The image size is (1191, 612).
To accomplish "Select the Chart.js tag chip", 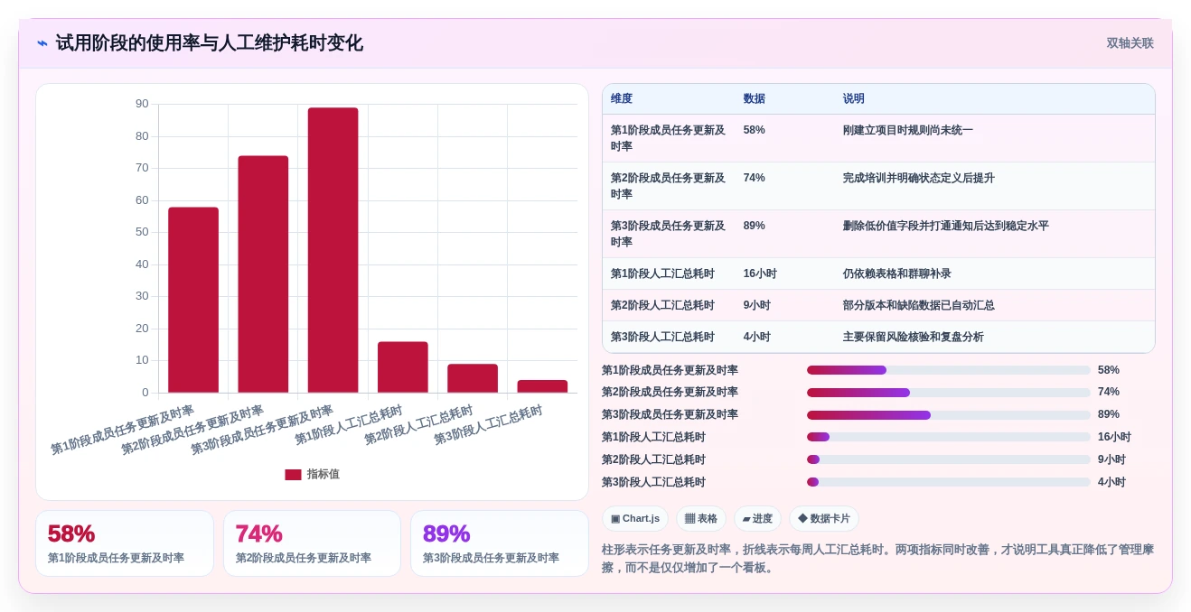I will click(x=635, y=519).
